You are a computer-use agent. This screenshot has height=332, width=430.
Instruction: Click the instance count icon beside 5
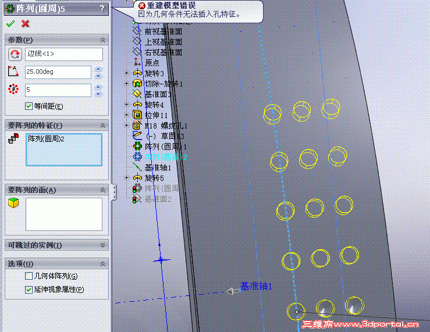[13, 89]
